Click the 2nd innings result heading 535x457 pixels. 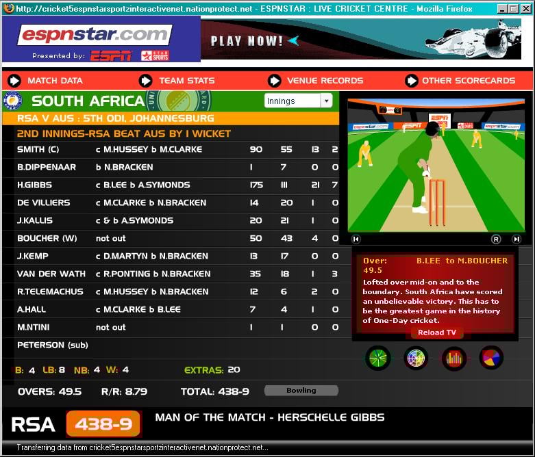pos(124,133)
